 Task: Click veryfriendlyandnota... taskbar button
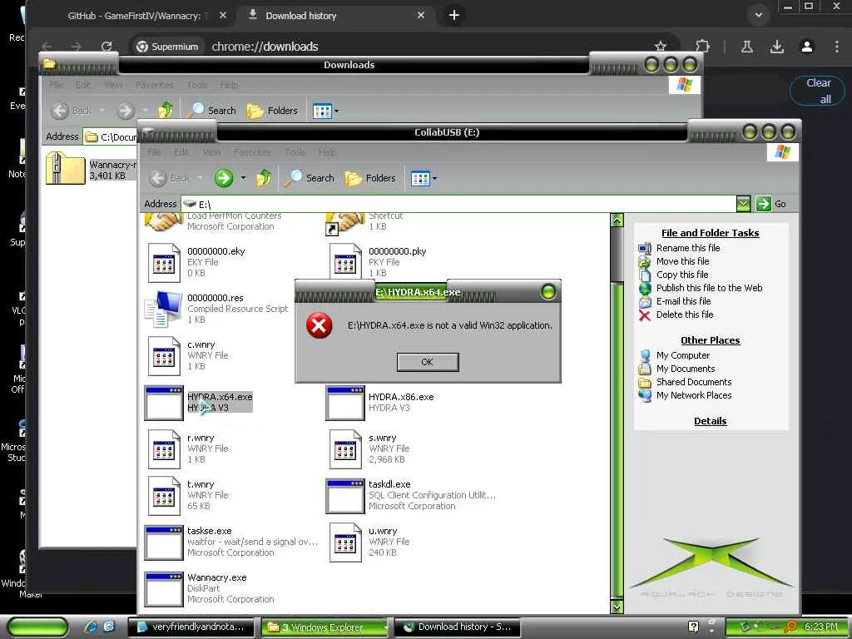(191, 627)
